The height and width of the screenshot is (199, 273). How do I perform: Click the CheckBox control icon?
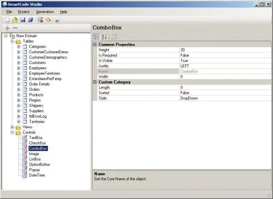(x=25, y=143)
